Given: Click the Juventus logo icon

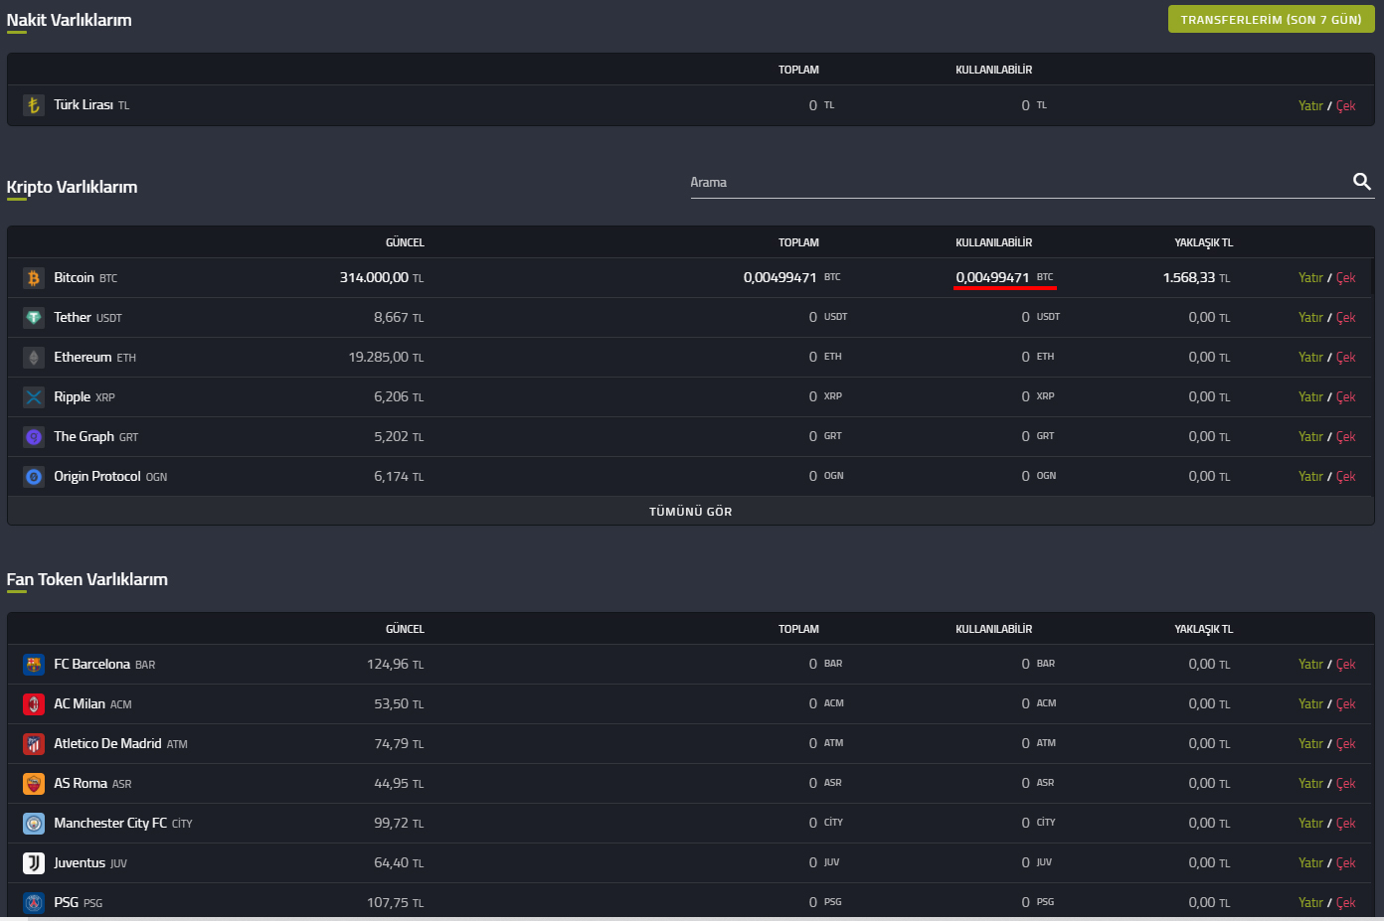Looking at the screenshot, I should click(x=34, y=863).
